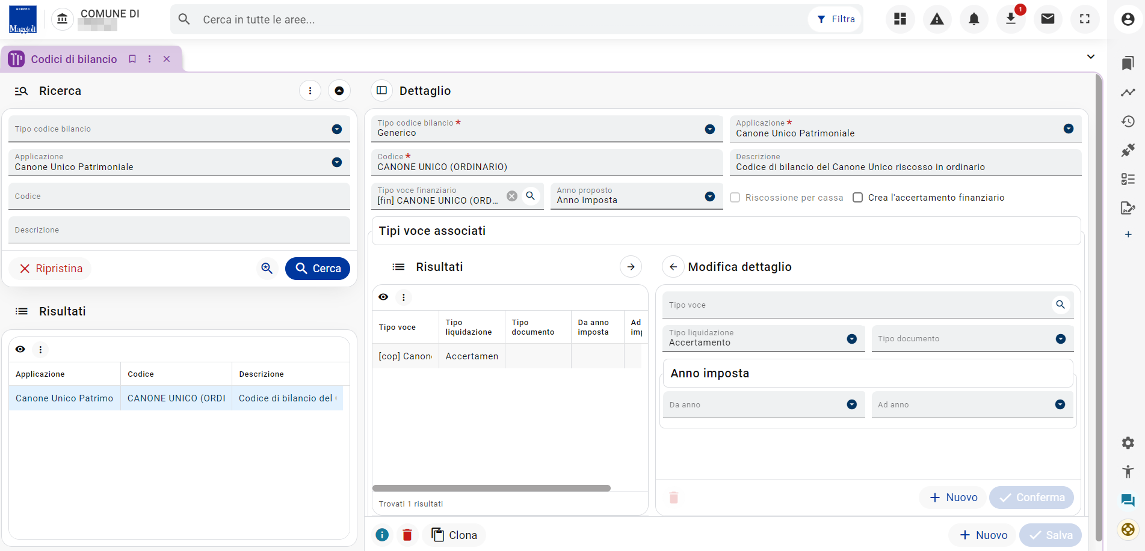This screenshot has width=1145, height=551.
Task: Click Nuovo at bottom of Dettaglio
Action: click(x=983, y=535)
